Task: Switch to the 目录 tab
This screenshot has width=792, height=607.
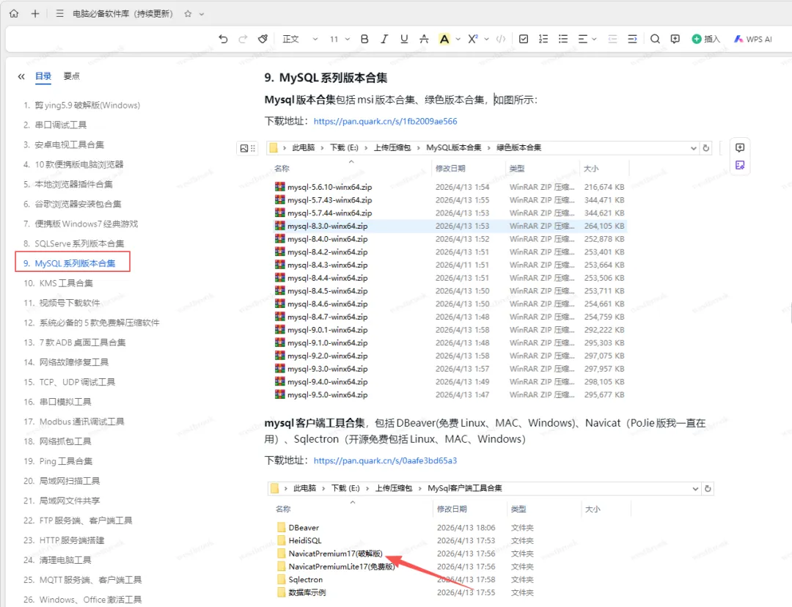Action: pos(43,76)
